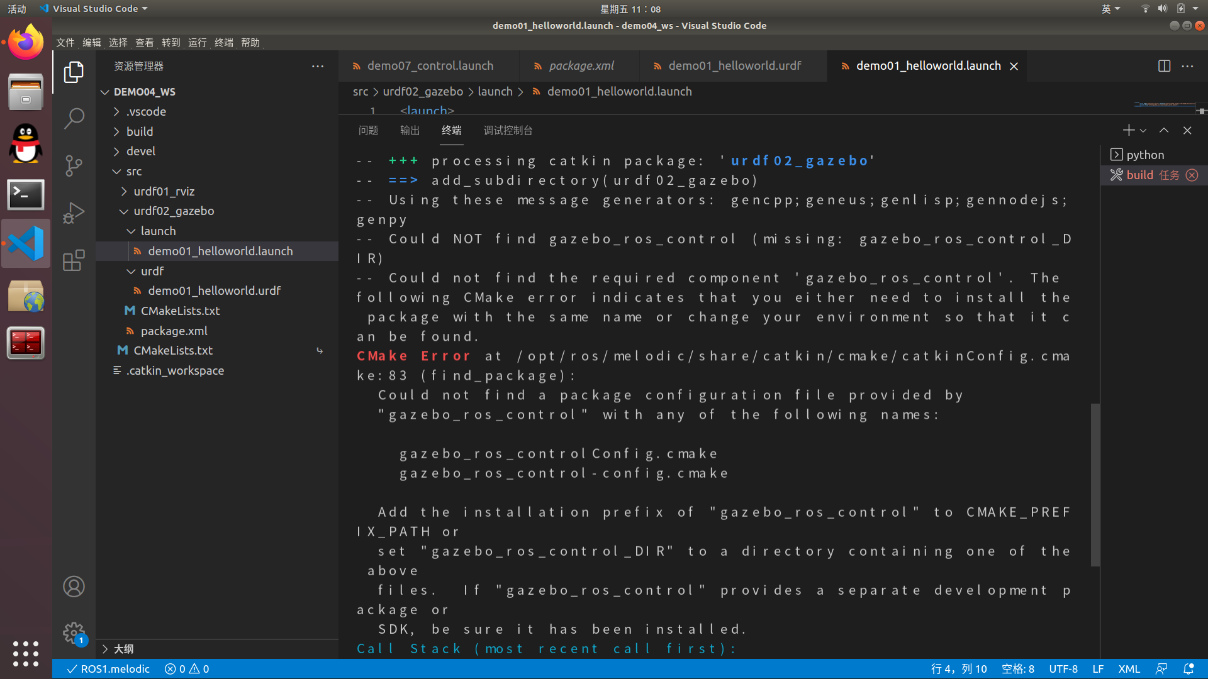The image size is (1208, 679).
Task: Select the python terminal entry
Action: pos(1154,155)
